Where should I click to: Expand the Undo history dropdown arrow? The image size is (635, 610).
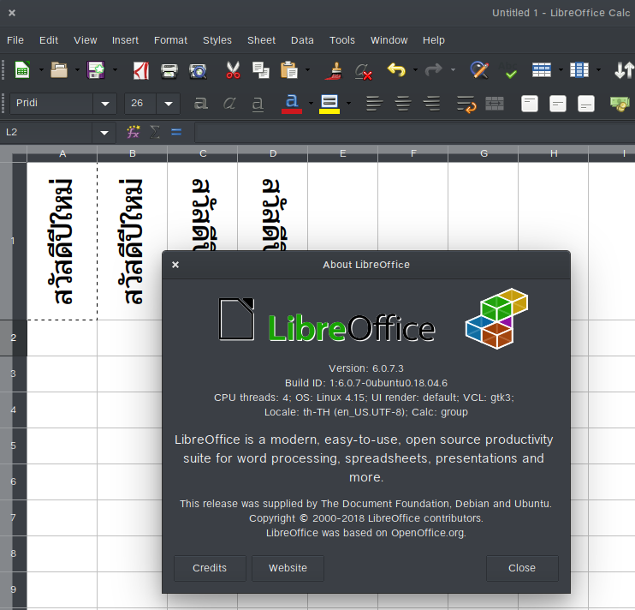coord(415,70)
